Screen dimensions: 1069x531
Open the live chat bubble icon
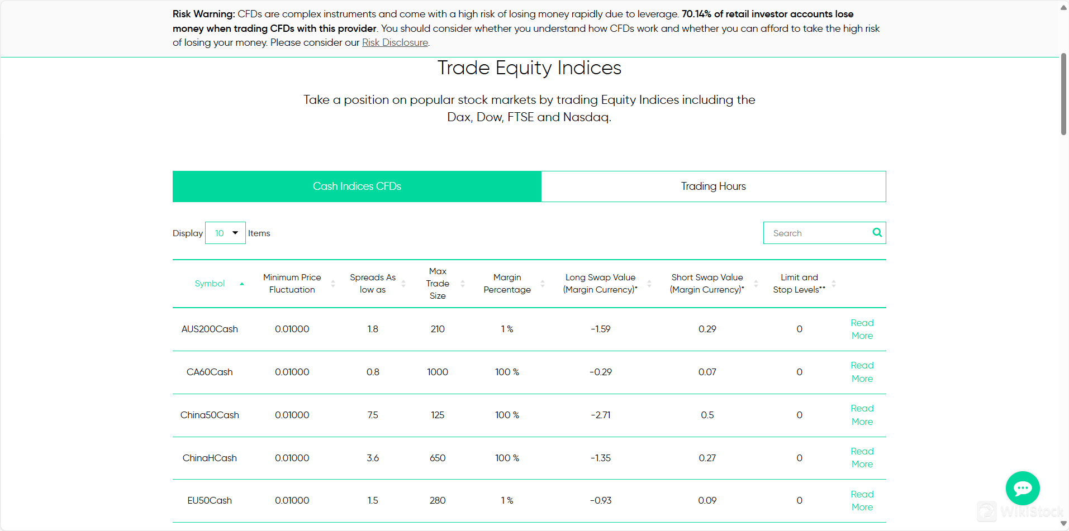(x=1022, y=489)
